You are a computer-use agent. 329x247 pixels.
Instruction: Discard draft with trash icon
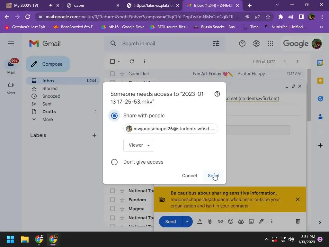pyautogui.click(x=298, y=221)
